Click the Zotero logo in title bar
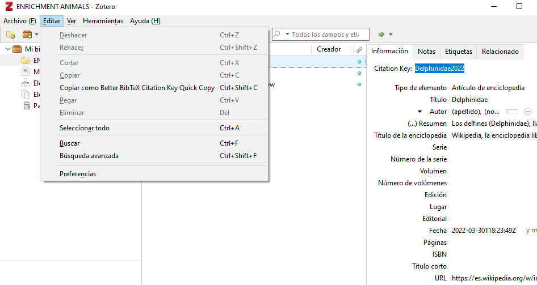Screen dimensions: 537x285 click(x=9, y=6)
